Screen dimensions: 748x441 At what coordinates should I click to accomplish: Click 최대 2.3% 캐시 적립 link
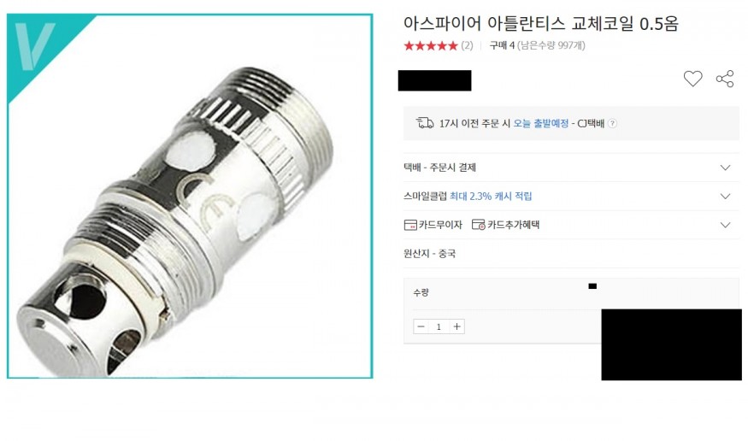(491, 196)
